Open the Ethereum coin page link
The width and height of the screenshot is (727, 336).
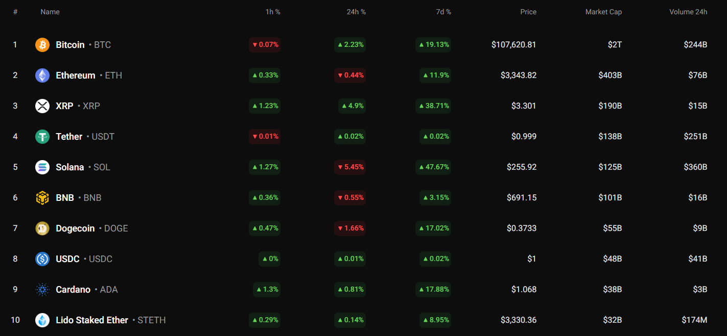click(x=76, y=75)
